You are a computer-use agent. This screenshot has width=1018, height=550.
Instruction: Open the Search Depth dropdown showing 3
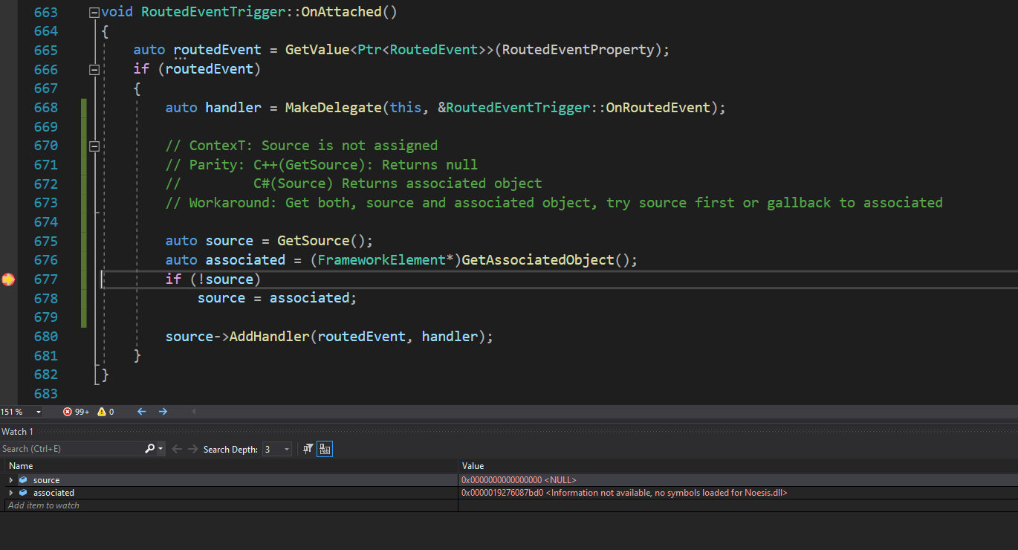[277, 449]
